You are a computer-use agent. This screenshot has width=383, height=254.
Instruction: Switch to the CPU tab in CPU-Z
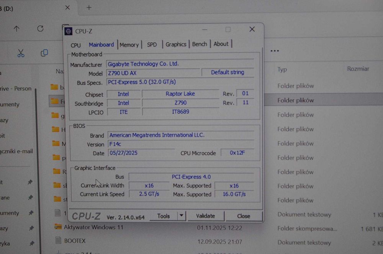(x=75, y=46)
